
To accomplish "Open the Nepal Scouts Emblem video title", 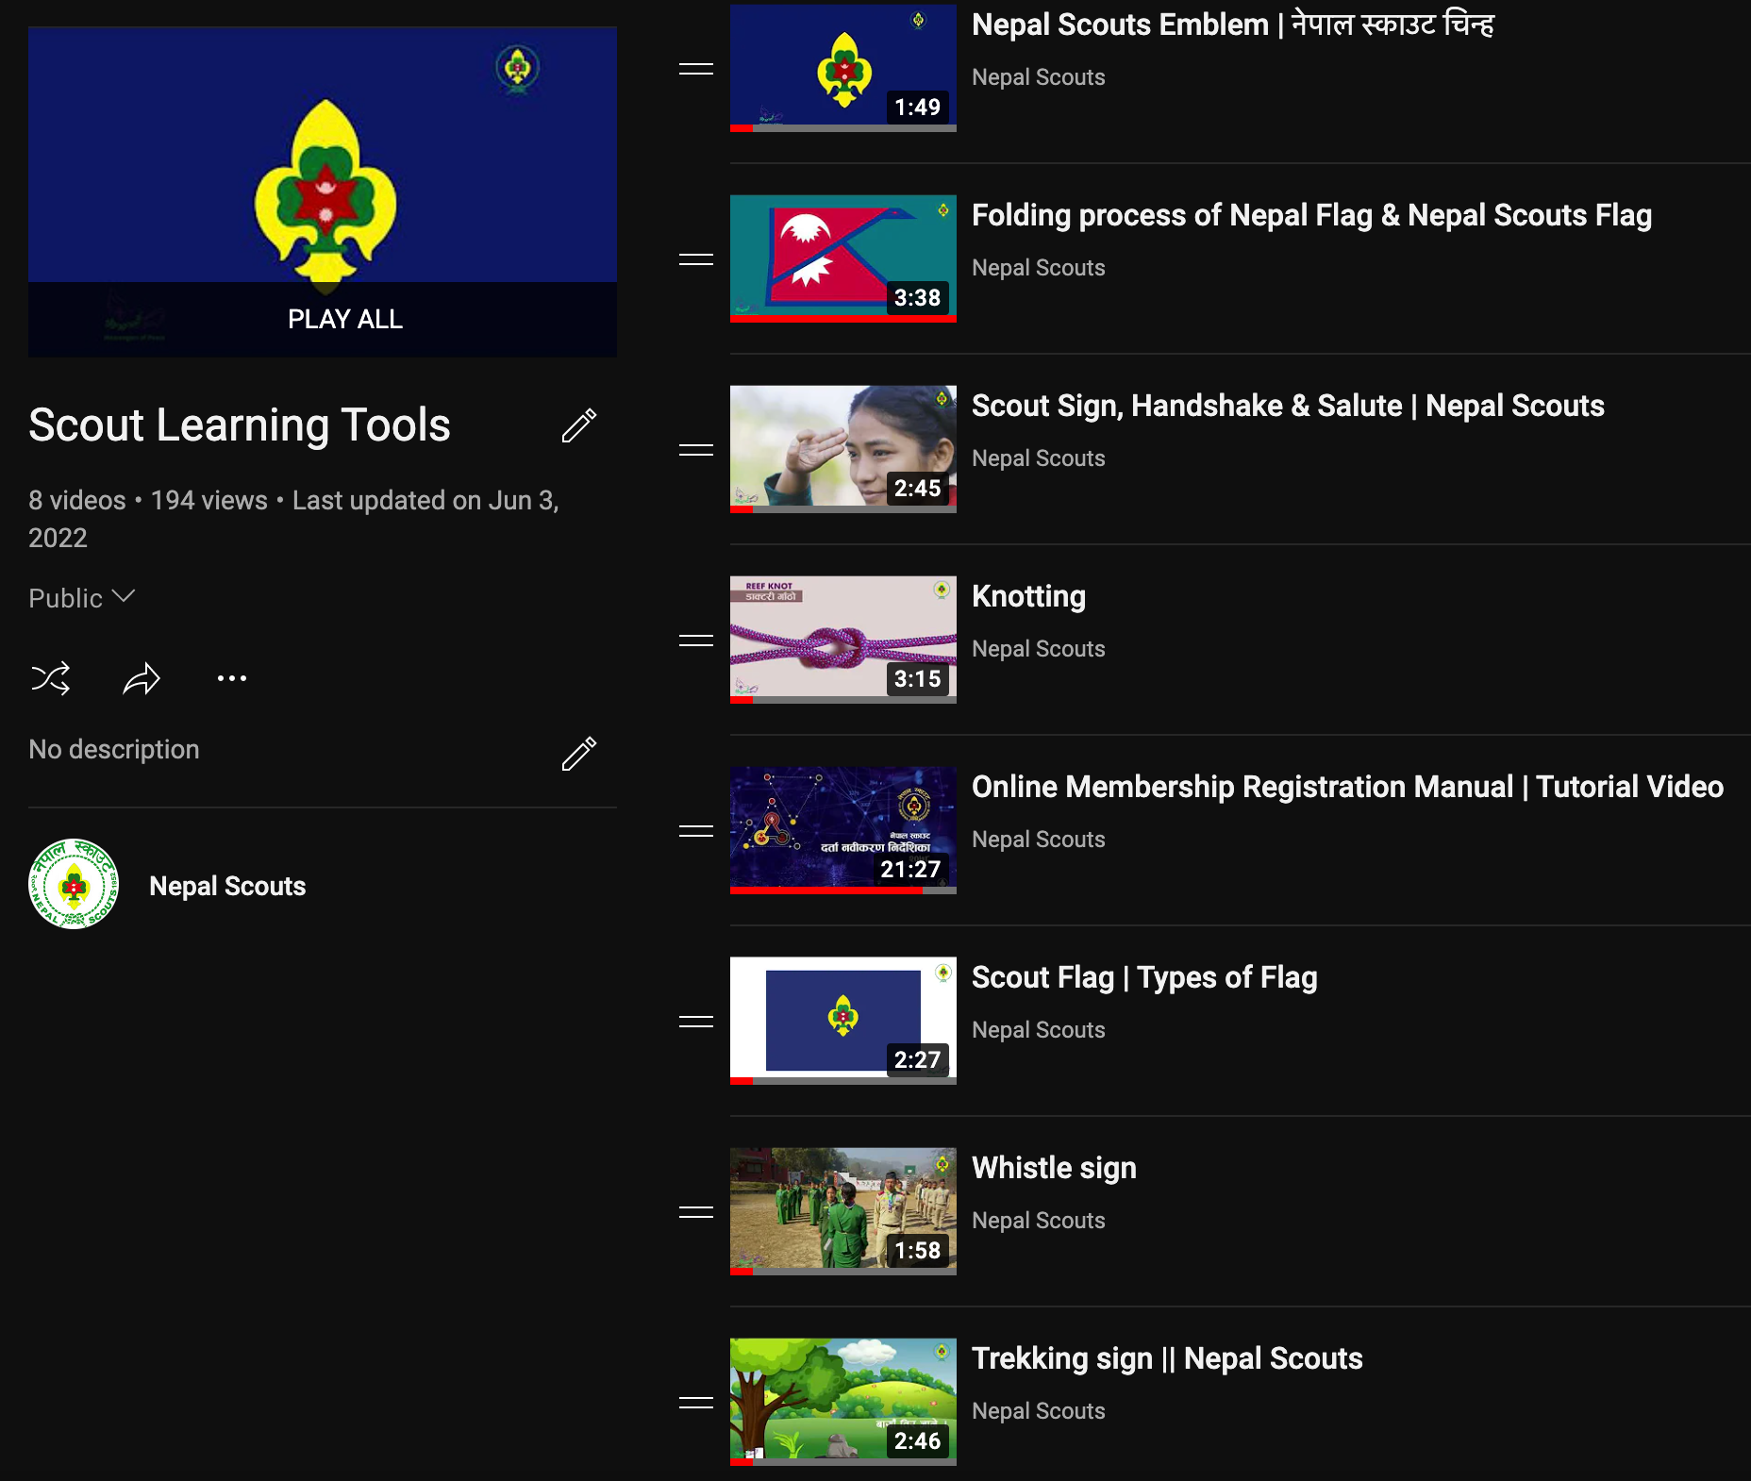I will point(1233,24).
